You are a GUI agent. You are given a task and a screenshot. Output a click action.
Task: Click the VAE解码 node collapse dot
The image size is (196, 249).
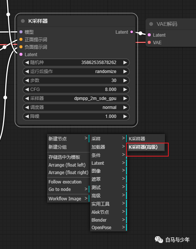click(x=151, y=24)
